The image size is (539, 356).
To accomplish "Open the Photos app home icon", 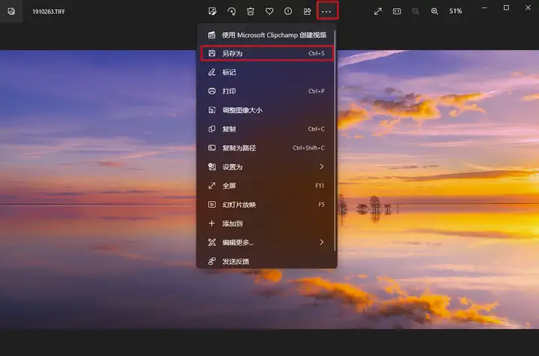I will [x=11, y=11].
